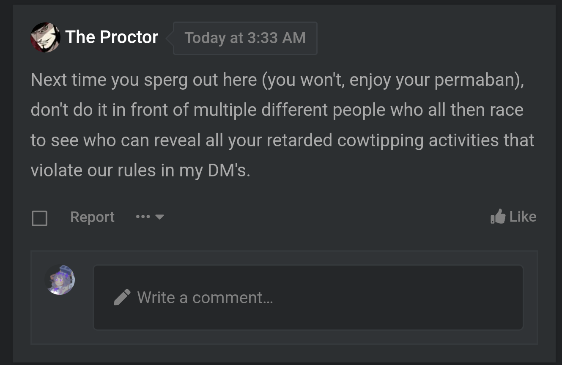The image size is (562, 365).
Task: Like The Proctor's post
Action: click(513, 217)
